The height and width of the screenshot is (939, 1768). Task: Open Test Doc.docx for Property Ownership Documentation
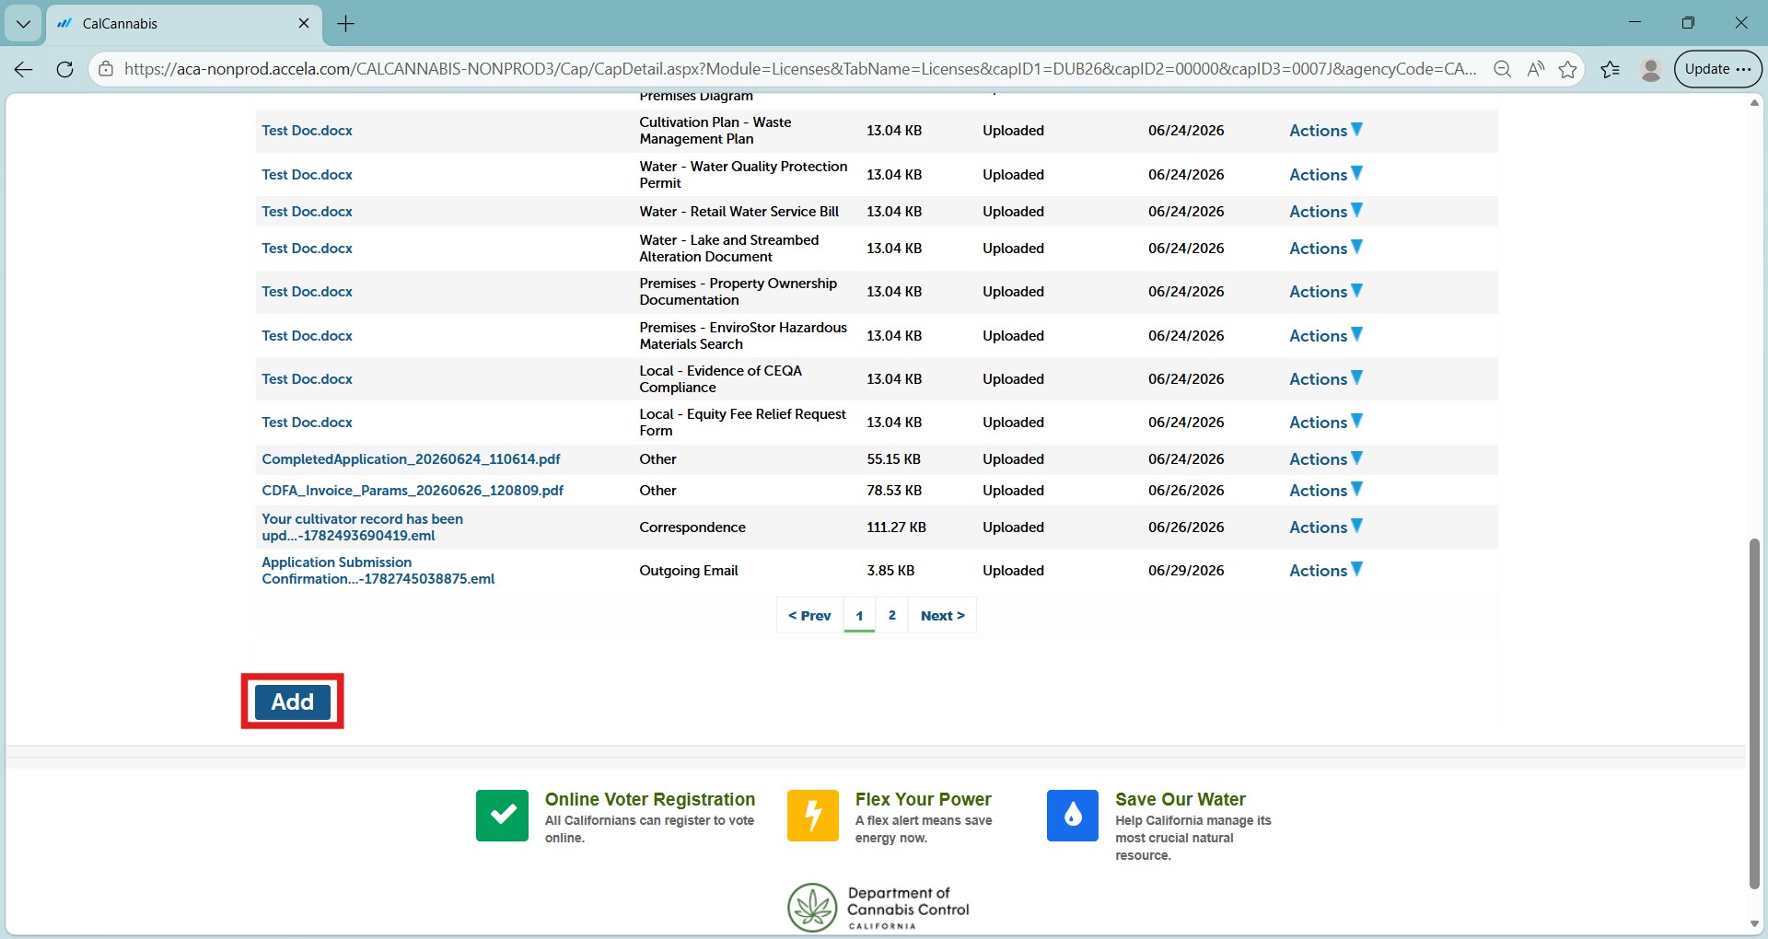click(307, 292)
